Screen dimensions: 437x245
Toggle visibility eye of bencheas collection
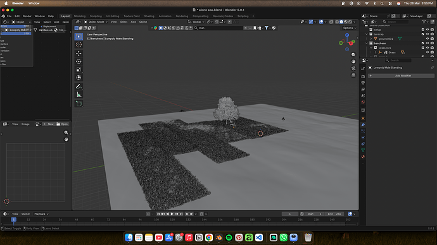tap(427, 43)
